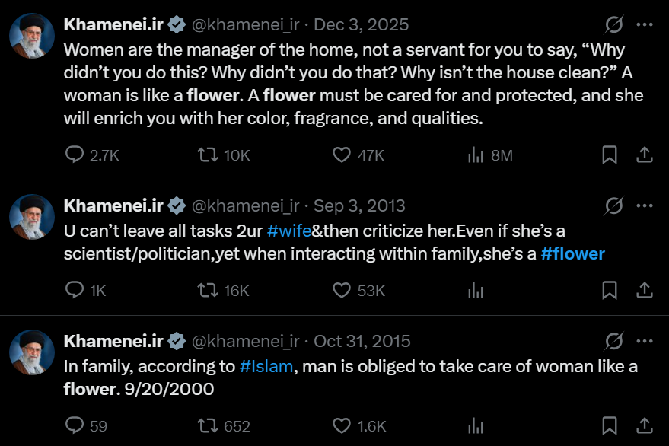Repost the tweet with 16K reposts

(206, 290)
